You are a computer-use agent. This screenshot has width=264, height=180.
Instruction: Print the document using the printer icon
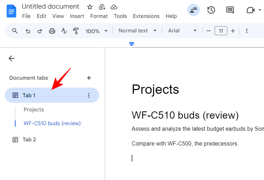coord(52,31)
